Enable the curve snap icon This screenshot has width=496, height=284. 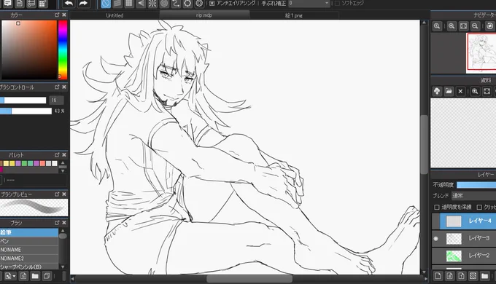(176, 4)
